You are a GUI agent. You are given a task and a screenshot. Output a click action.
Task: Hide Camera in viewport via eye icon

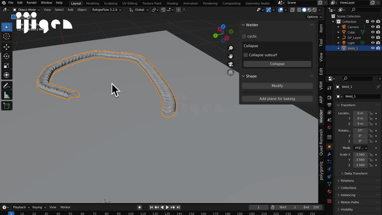pyautogui.click(x=373, y=27)
